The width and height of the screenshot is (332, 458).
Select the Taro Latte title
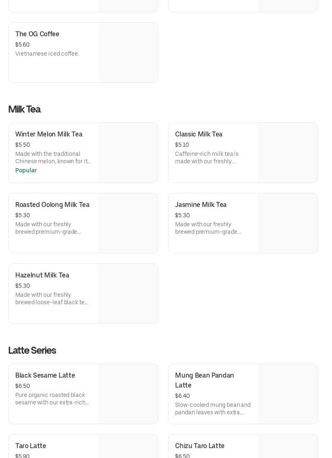(x=31, y=446)
